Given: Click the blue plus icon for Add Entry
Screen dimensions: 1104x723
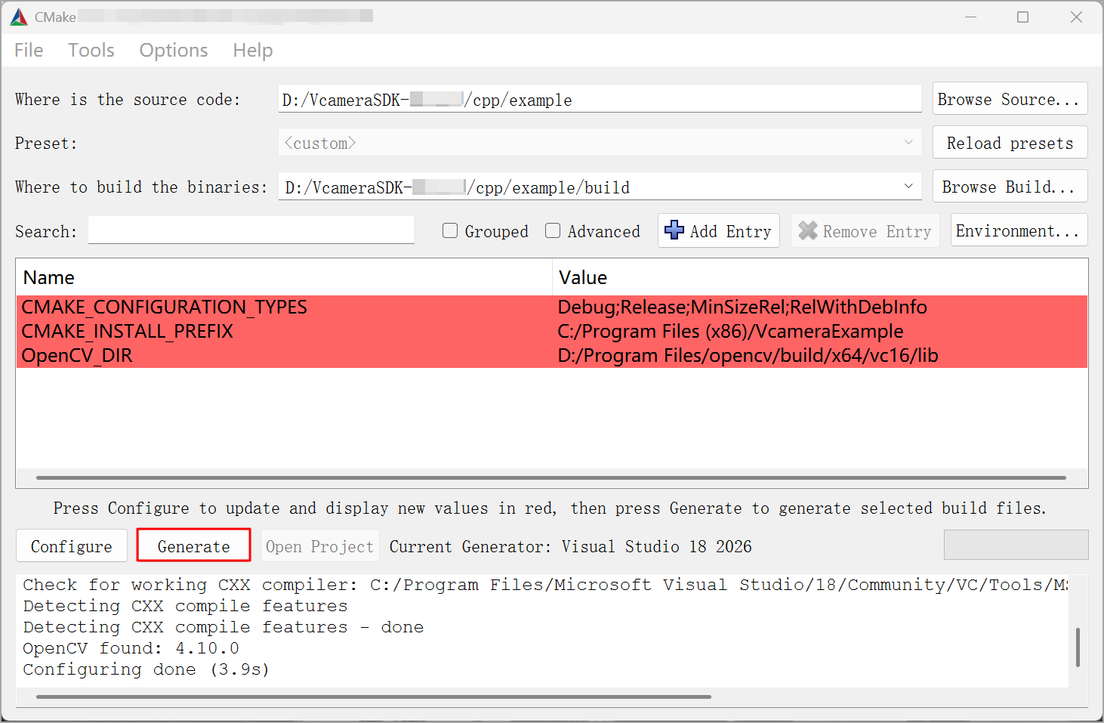Looking at the screenshot, I should coord(674,230).
